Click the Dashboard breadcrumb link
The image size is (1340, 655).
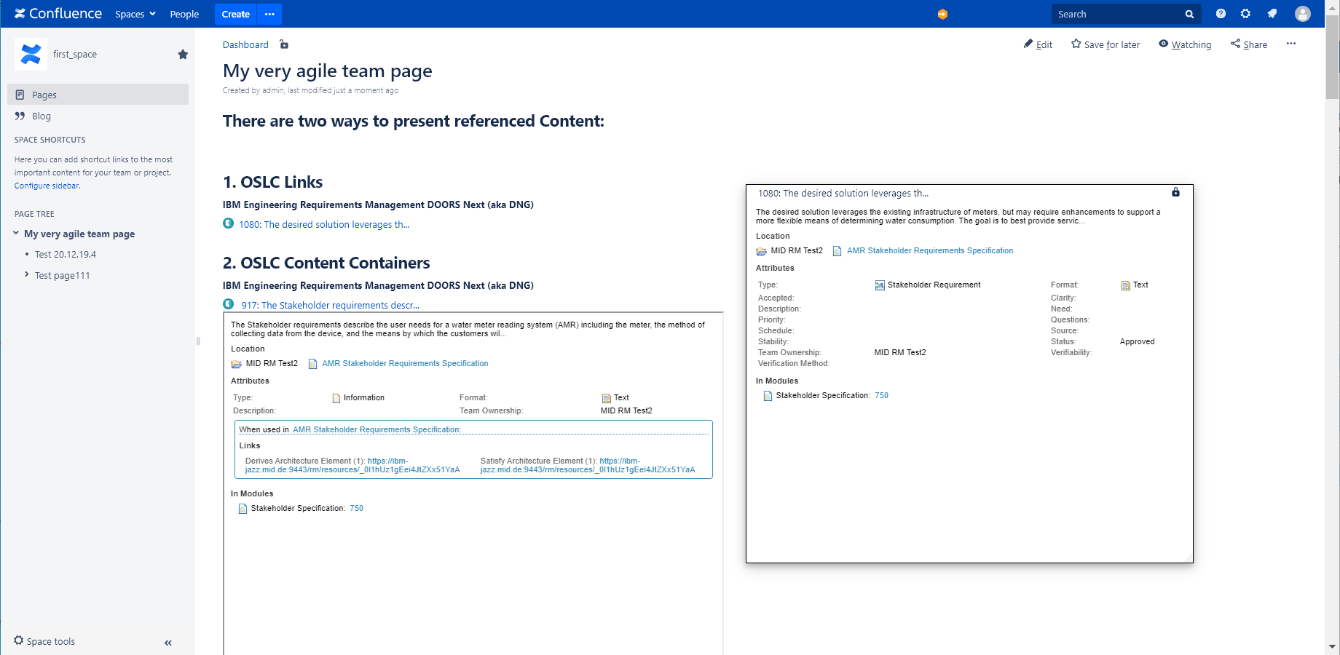(x=245, y=44)
